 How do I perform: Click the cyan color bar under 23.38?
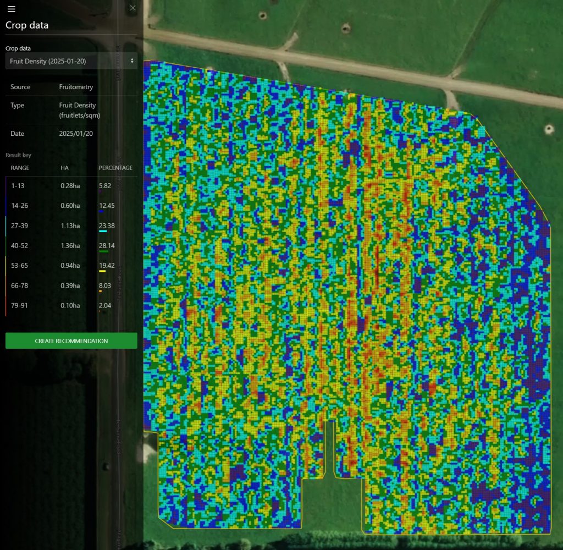pyautogui.click(x=103, y=232)
